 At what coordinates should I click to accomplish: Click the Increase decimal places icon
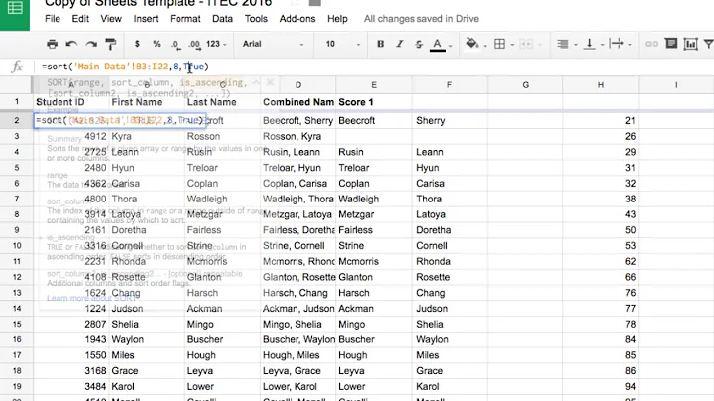pyautogui.click(x=194, y=45)
